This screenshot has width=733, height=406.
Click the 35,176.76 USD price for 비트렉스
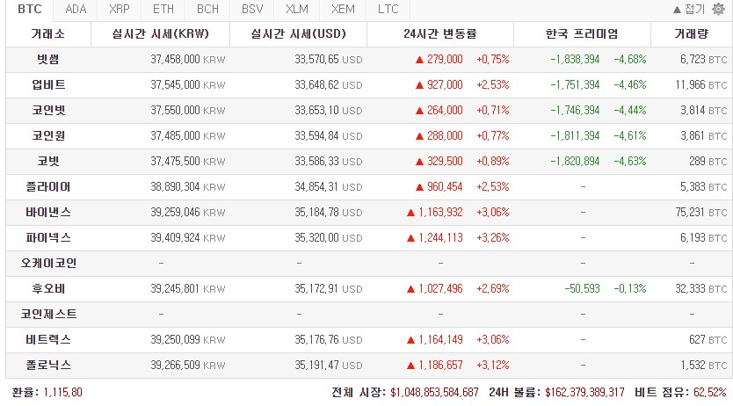pyautogui.click(x=329, y=340)
